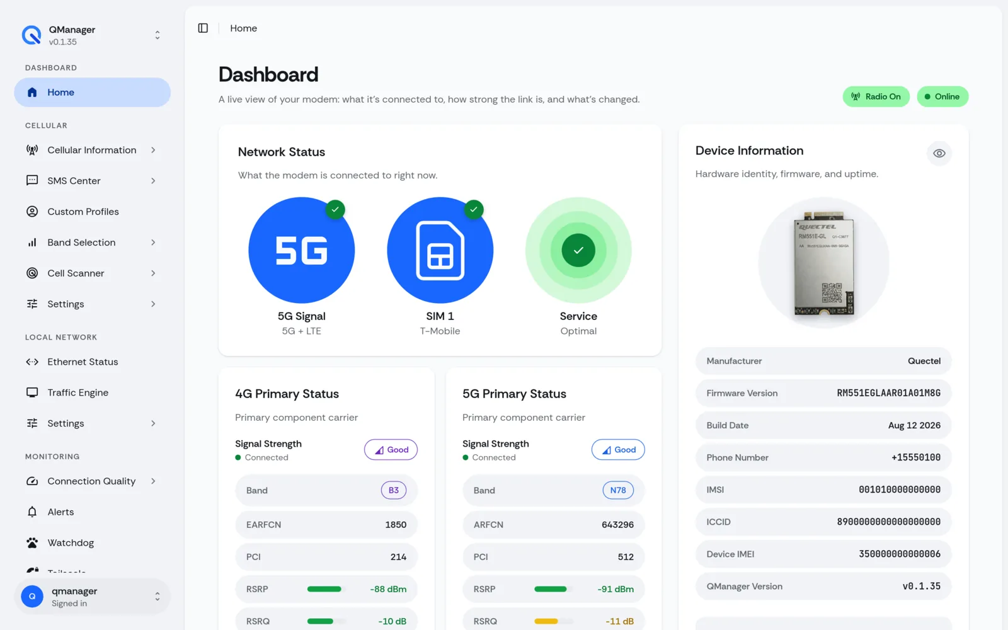Open the qmanager account menu chevrons
Viewport: 1008px width, 630px height.
pos(157,596)
